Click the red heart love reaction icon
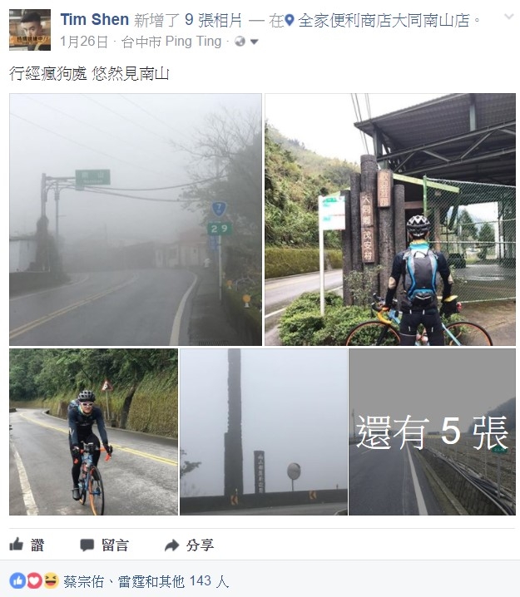Viewport: 520px width, 597px height. coord(34,581)
